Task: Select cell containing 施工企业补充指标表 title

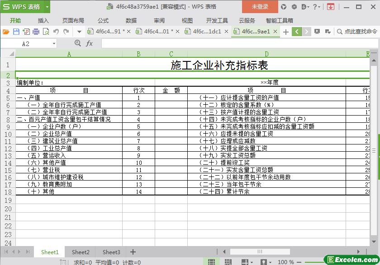Action: coord(219,65)
